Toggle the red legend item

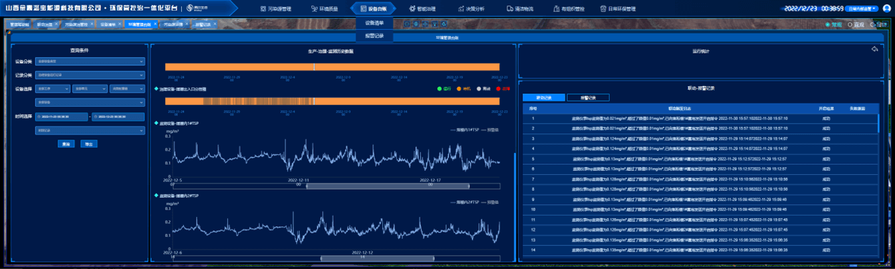point(503,88)
